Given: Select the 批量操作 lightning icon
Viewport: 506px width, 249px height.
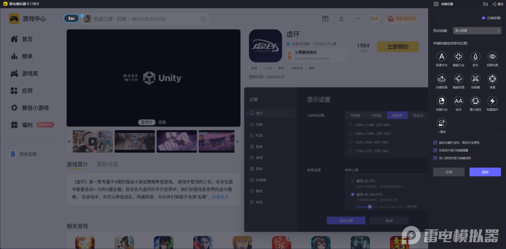Looking at the screenshot, I should point(492,101).
